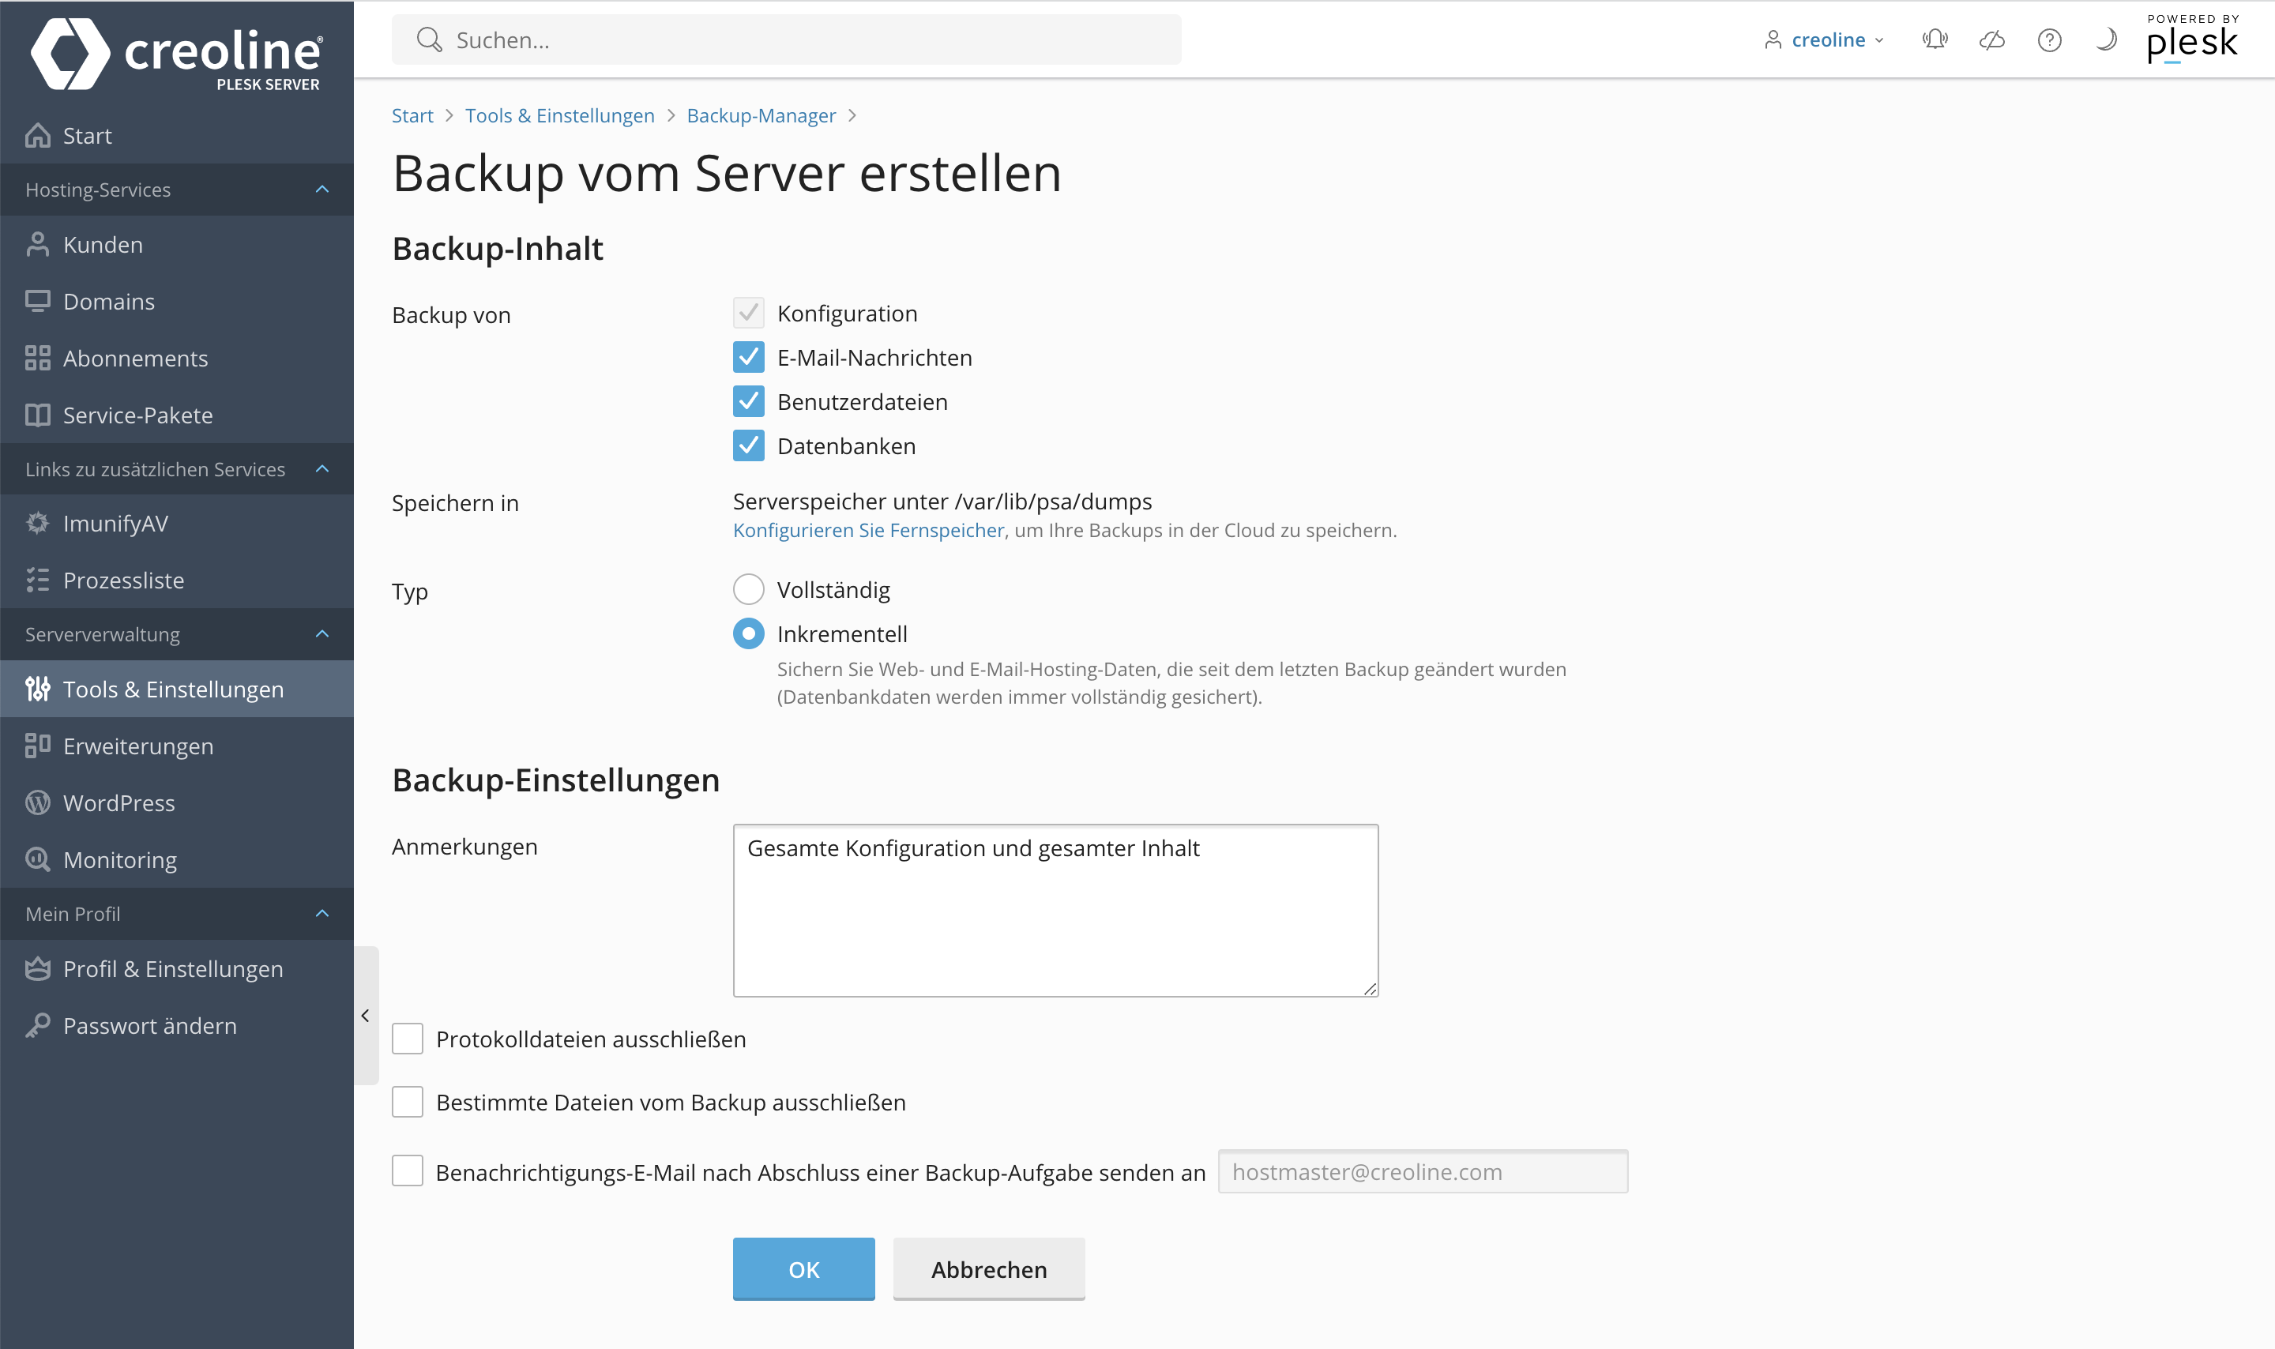Click the hostmaster@creoline.com email field
2275x1349 pixels.
click(x=1423, y=1172)
